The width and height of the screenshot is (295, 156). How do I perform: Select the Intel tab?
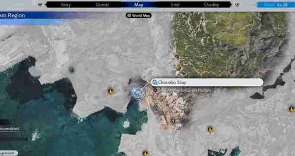click(175, 5)
